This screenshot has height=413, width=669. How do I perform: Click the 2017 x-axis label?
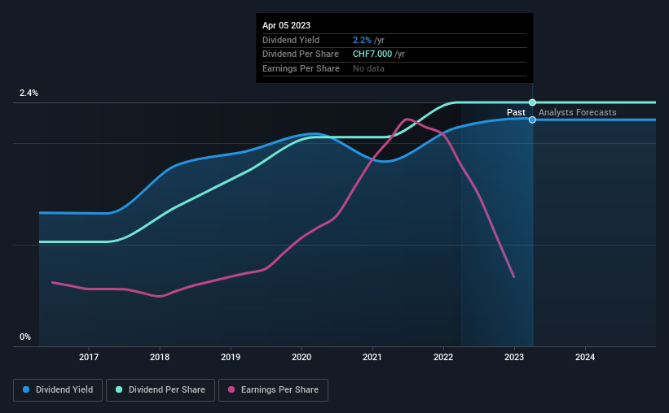point(89,357)
